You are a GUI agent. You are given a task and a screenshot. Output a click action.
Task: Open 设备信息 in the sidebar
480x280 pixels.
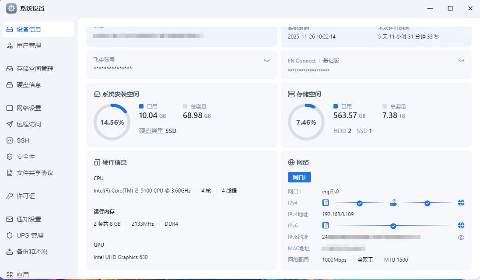38,29
